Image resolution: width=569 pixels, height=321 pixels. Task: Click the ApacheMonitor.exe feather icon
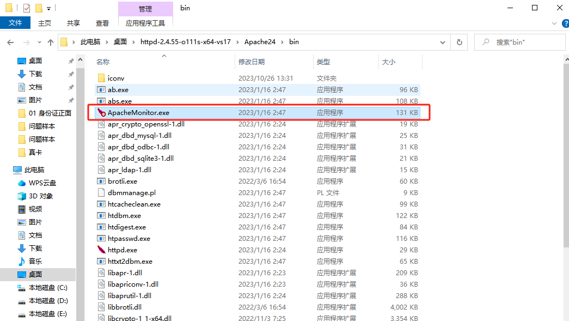(x=101, y=113)
